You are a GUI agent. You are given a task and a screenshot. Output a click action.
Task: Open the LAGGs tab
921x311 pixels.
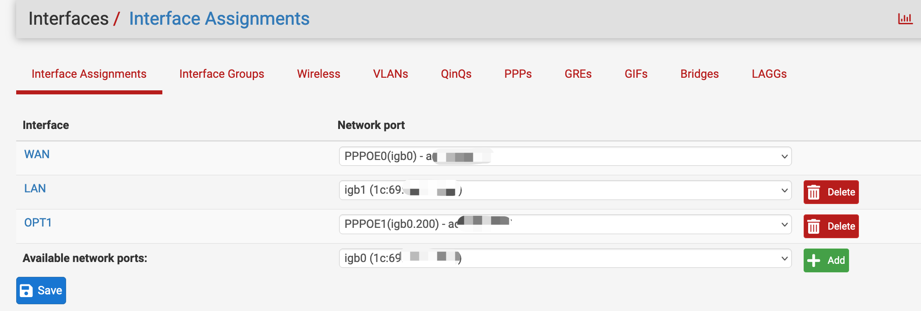tap(769, 74)
